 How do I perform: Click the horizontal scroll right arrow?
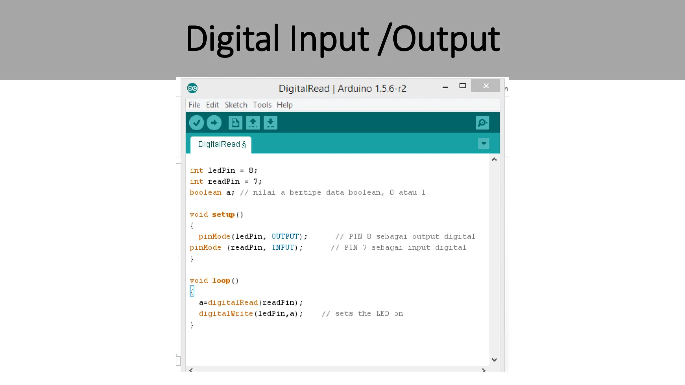484,370
